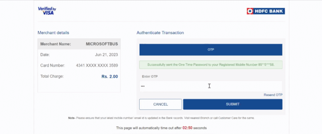Select the OTP tab
Viewport: 322px width, 134px height.
pyautogui.click(x=211, y=50)
